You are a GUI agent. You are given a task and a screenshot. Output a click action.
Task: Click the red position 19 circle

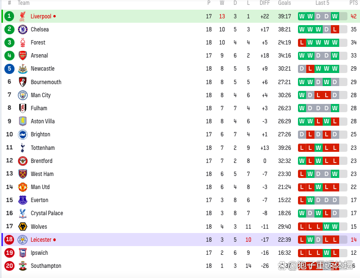pos(9,253)
